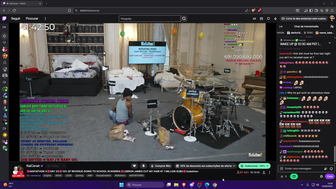Toggle the browser sidebar panel

(x=311, y=10)
